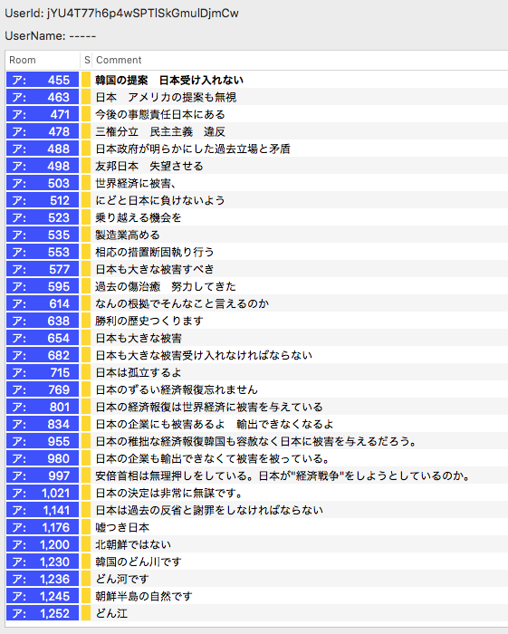508x634 pixels.
Task: Select room badge ア: 769
Action: point(43,389)
